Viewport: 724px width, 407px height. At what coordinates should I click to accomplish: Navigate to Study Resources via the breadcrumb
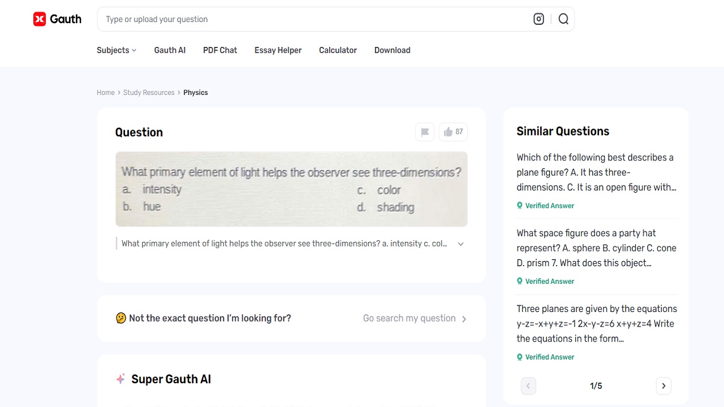(149, 92)
